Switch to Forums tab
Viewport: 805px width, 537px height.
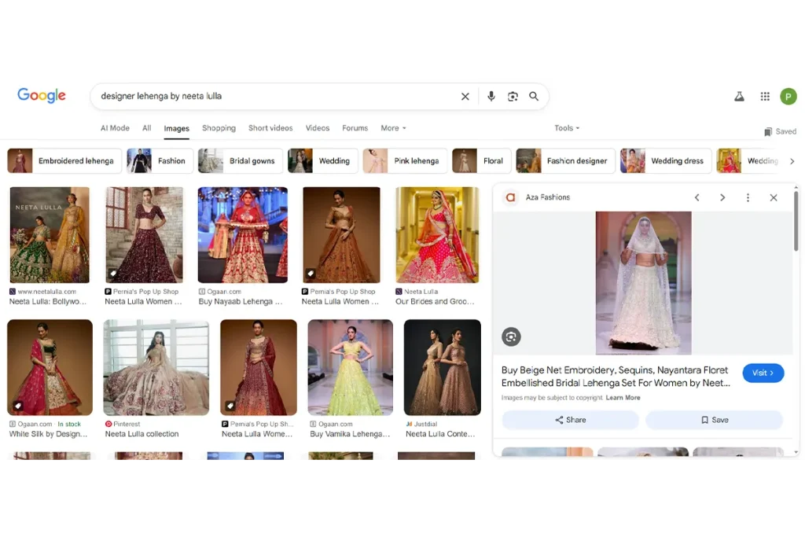355,128
